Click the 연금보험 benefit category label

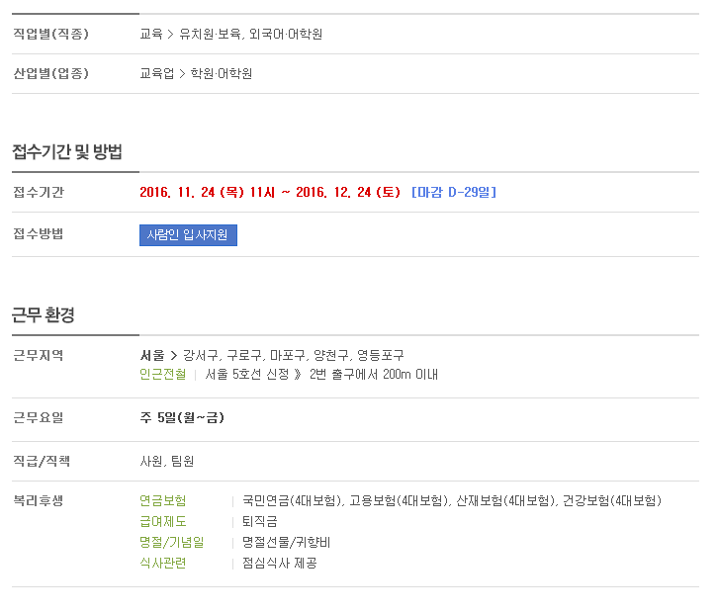coord(163,500)
